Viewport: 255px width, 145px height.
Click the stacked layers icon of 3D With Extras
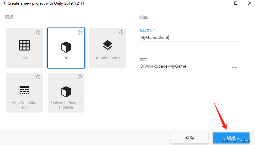108,45
